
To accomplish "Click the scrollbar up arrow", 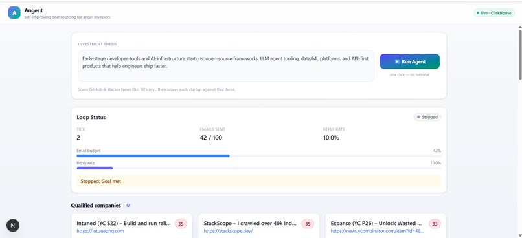I will coord(520,27).
